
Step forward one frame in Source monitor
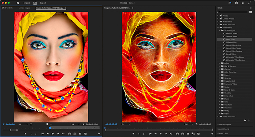click(x=58, y=134)
